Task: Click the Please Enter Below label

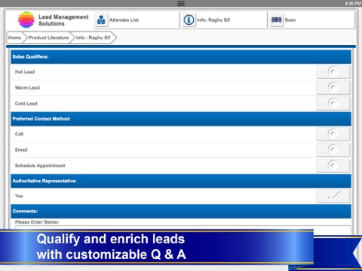Action: (x=37, y=222)
